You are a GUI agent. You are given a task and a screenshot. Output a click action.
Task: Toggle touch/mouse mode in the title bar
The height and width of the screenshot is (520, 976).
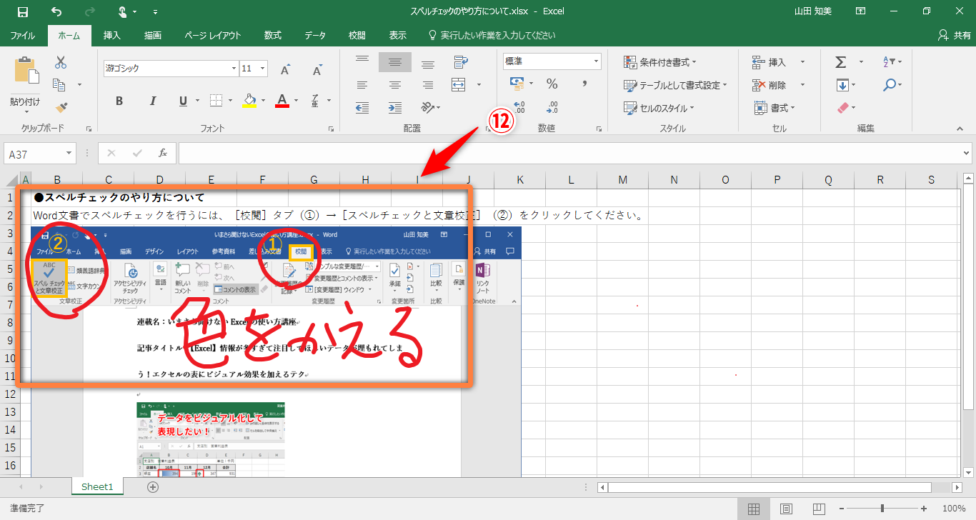pyautogui.click(x=123, y=12)
